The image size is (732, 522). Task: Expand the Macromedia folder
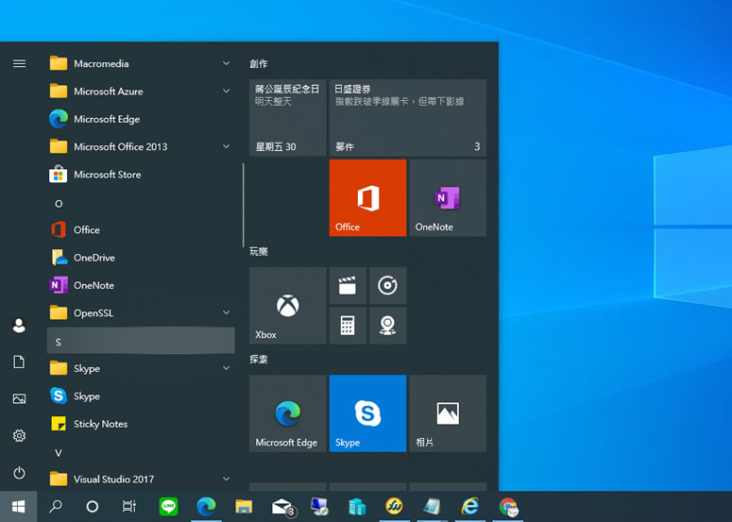[226, 63]
